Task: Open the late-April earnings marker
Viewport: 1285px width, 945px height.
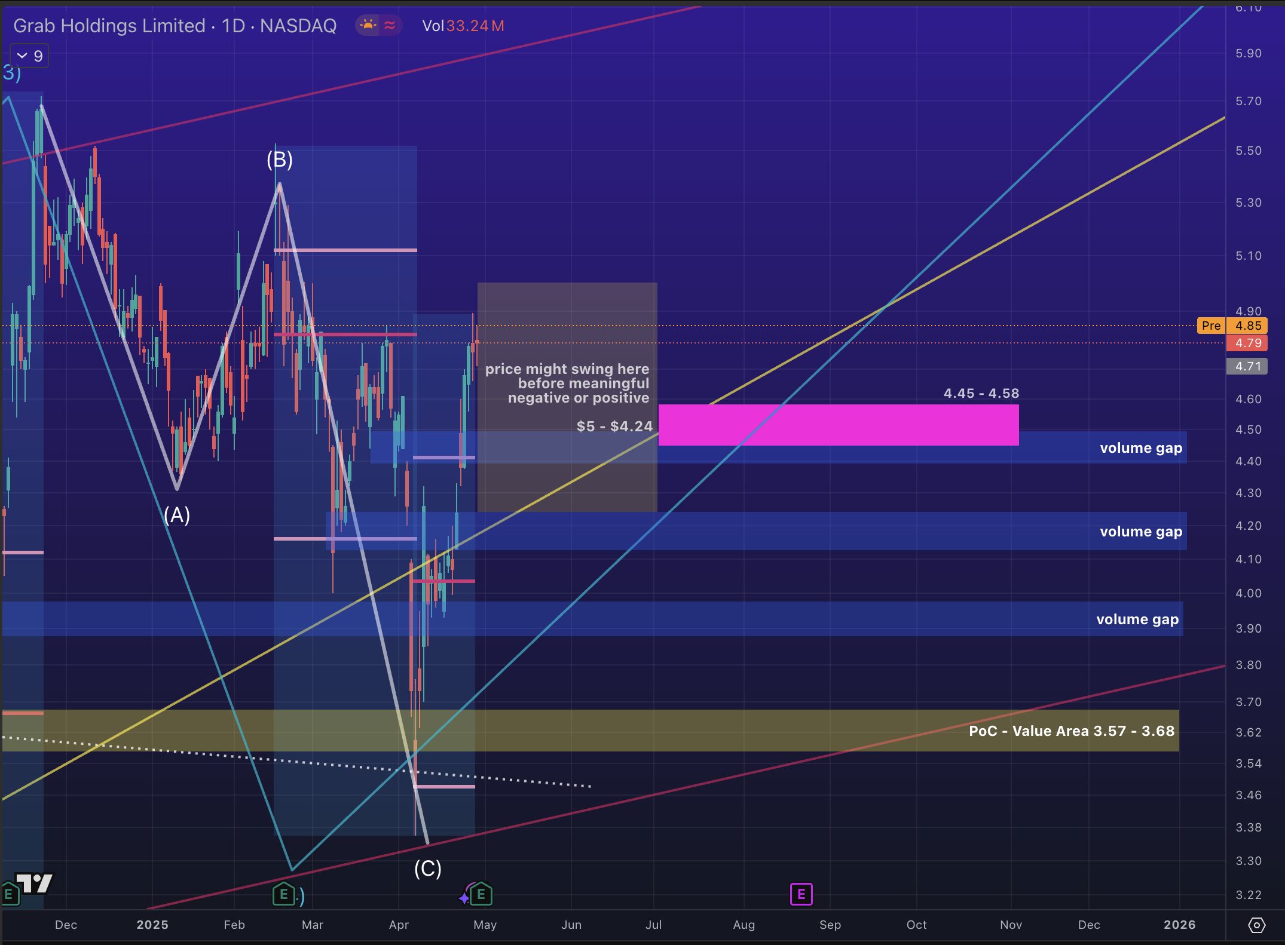Action: click(481, 894)
